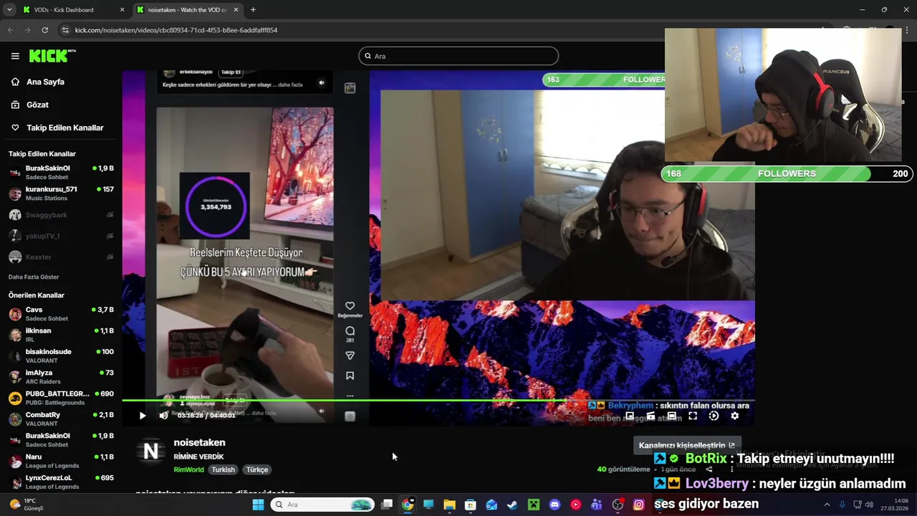Open Naru League of Legends channel
Viewport: 917px width, 516px height.
click(x=61, y=461)
